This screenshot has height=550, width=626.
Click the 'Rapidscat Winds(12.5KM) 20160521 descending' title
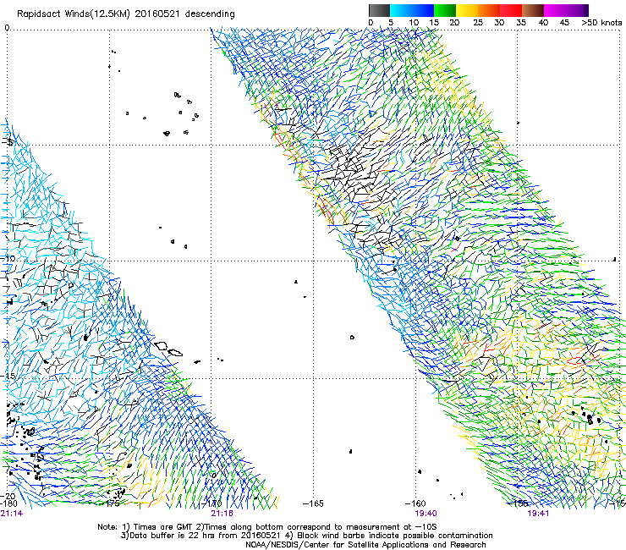(126, 14)
